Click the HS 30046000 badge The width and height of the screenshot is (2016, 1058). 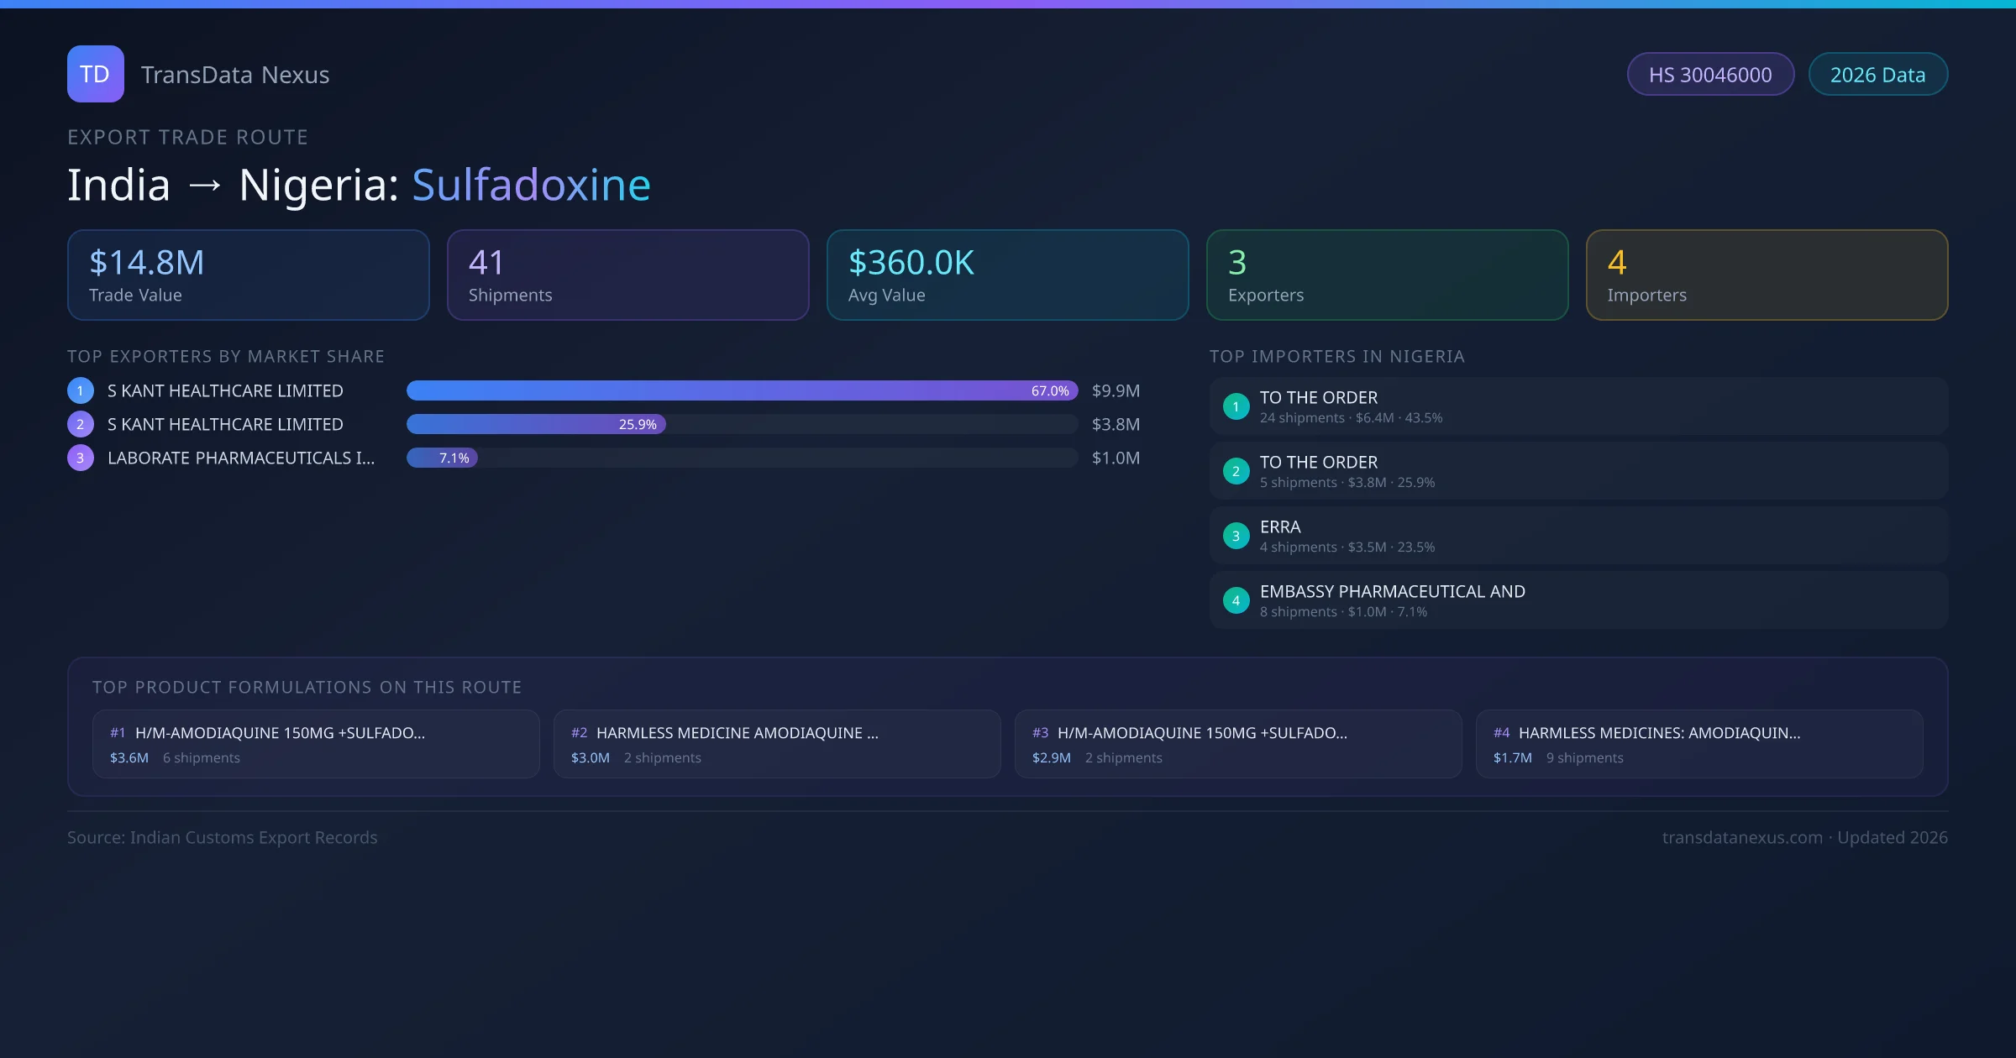(x=1709, y=75)
